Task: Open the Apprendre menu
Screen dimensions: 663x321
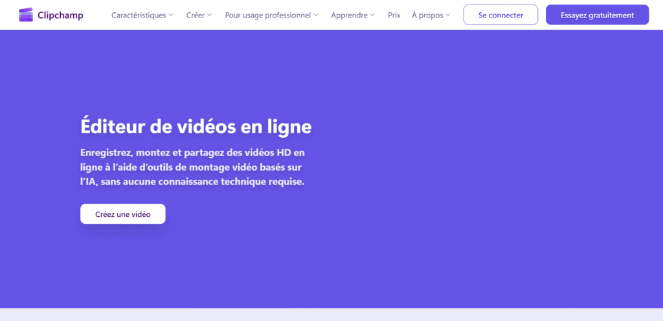Action: [x=349, y=15]
